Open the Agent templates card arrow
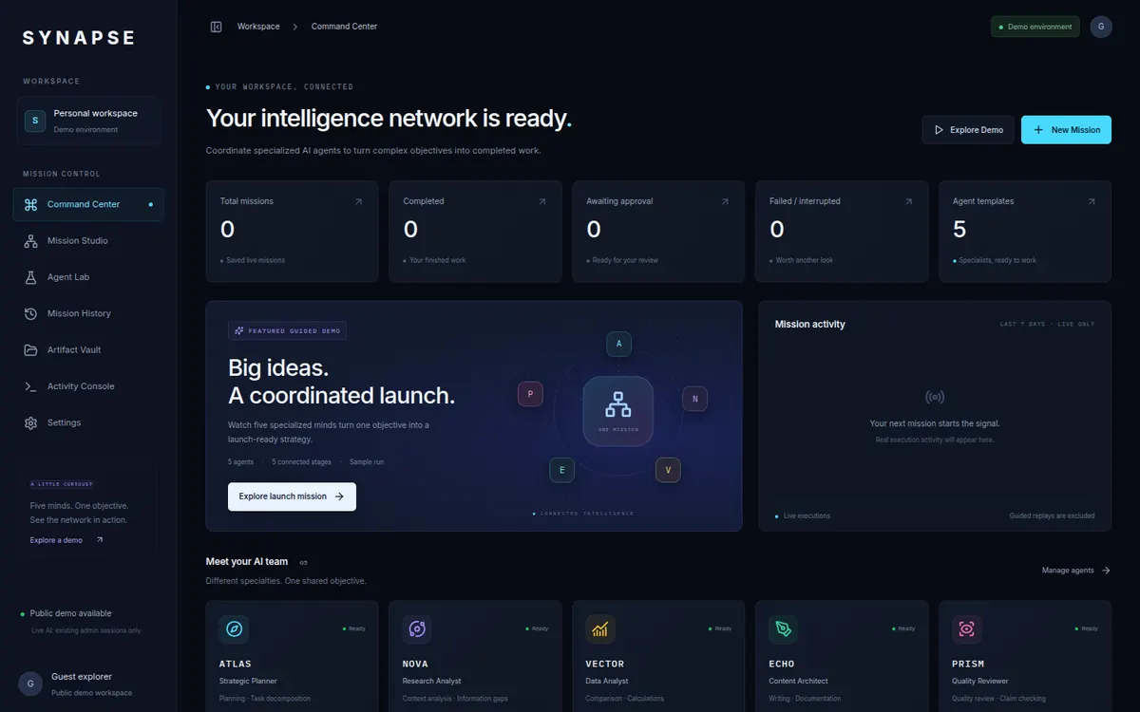This screenshot has width=1140, height=712. tap(1092, 201)
